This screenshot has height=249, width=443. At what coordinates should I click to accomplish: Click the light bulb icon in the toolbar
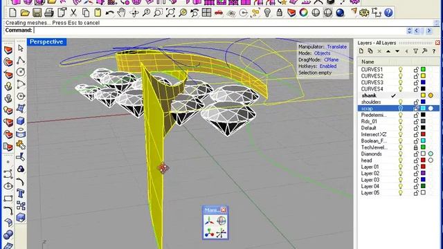coord(267,12)
